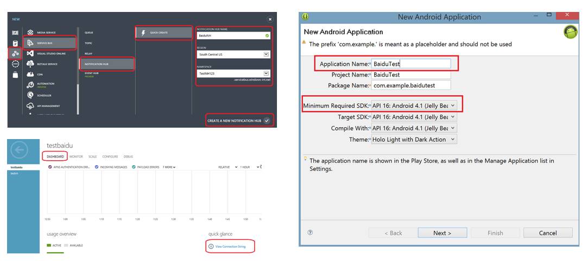Click the Eclipse icon in dialog title bar

point(306,16)
